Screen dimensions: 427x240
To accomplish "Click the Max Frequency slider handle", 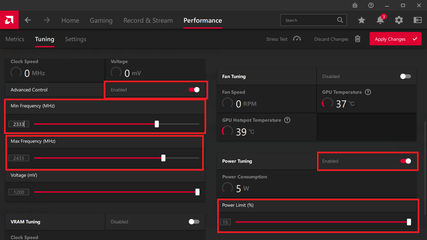I will pyautogui.click(x=163, y=158).
